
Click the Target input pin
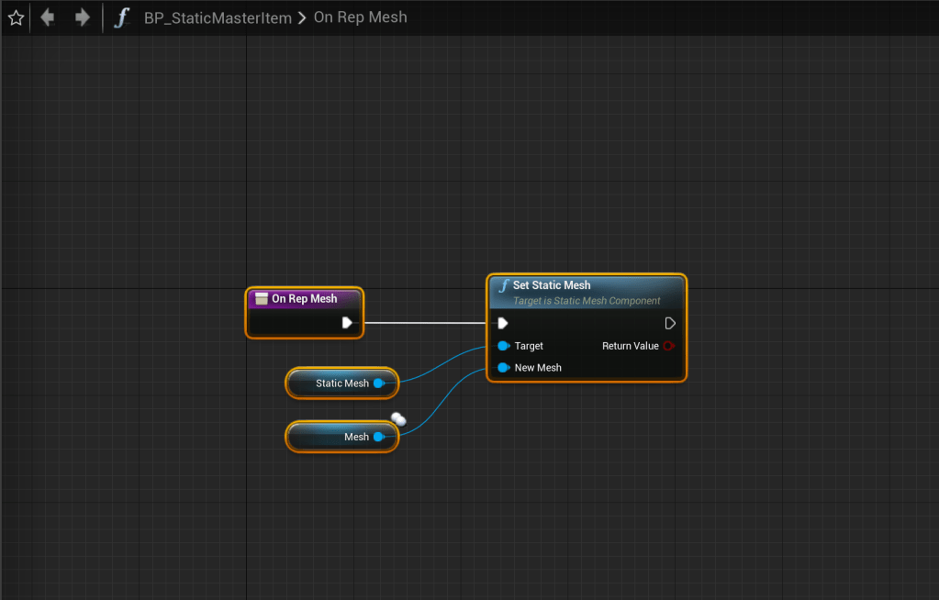click(503, 346)
